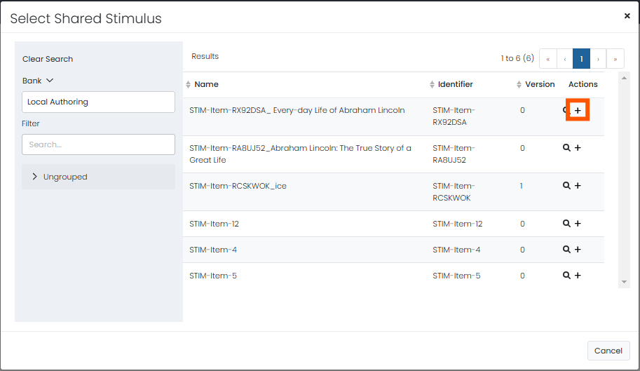Jump to the last results page
Screen dimensions: 640x371
coord(615,59)
